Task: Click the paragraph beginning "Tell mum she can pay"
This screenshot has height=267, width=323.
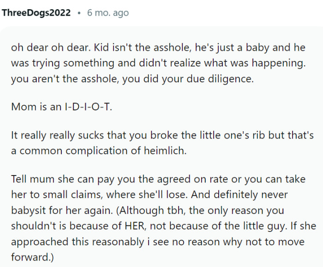Action: tap(163, 218)
